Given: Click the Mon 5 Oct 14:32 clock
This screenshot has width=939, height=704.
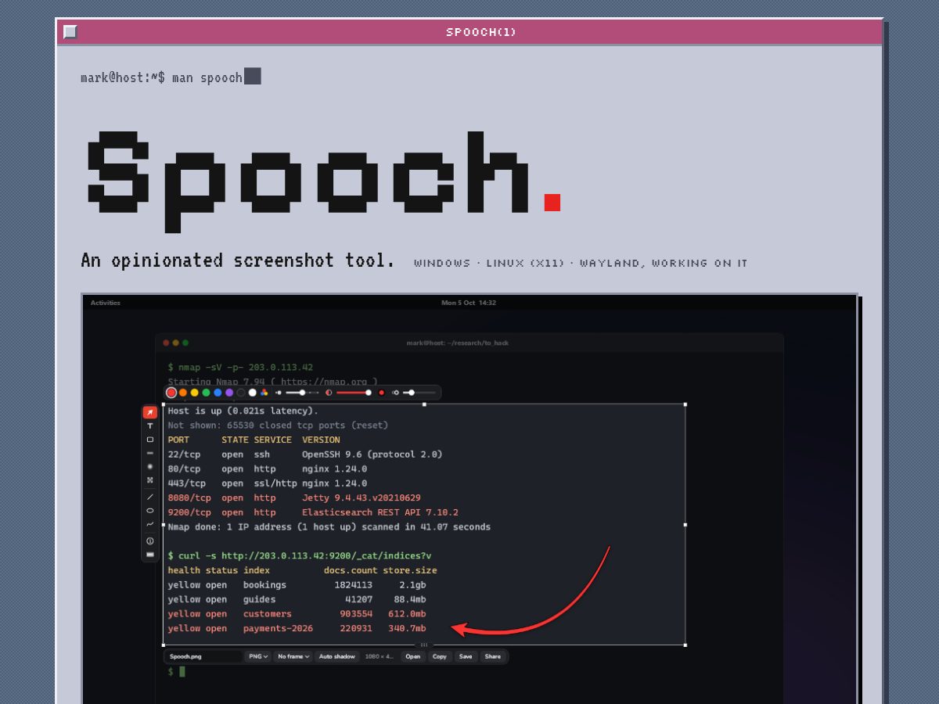Looking at the screenshot, I should pyautogui.click(x=469, y=303).
